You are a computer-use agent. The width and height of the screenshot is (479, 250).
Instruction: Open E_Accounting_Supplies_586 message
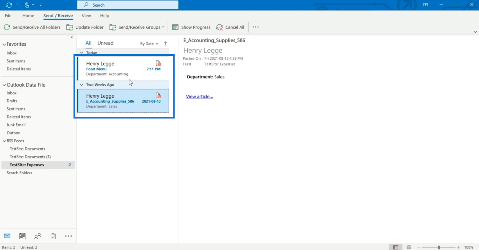click(123, 101)
